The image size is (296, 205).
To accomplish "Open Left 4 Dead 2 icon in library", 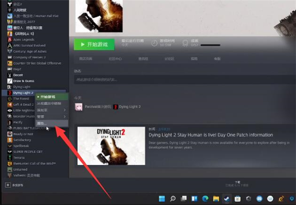I will coord(10,104).
